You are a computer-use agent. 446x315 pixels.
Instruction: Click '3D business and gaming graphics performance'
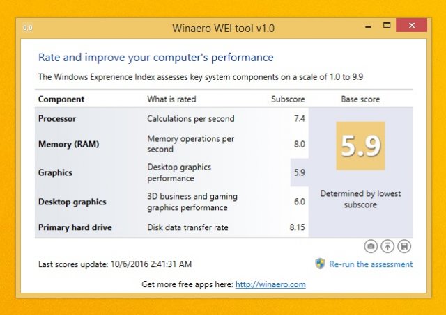192,202
